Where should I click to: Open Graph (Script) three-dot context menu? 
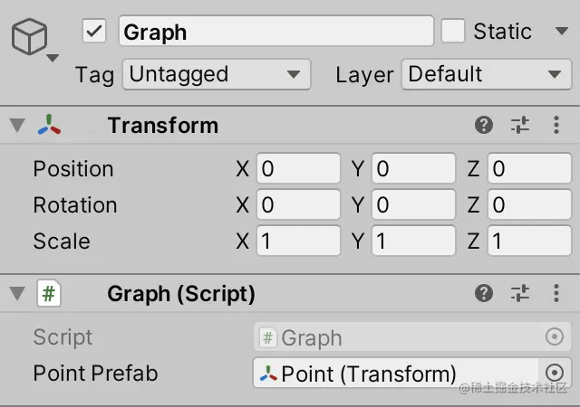click(x=556, y=294)
